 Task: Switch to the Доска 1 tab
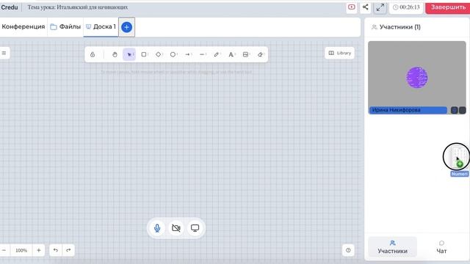click(101, 26)
